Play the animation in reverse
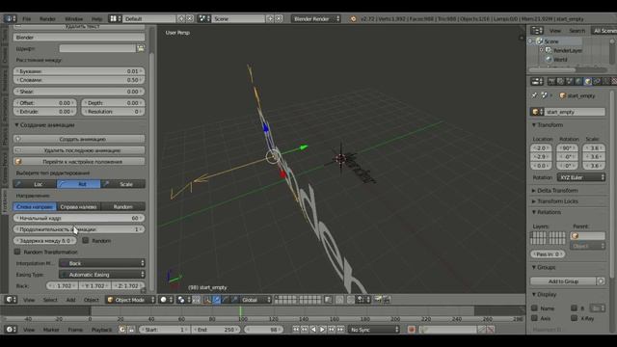Screen dimensions: 617x347 point(313,330)
